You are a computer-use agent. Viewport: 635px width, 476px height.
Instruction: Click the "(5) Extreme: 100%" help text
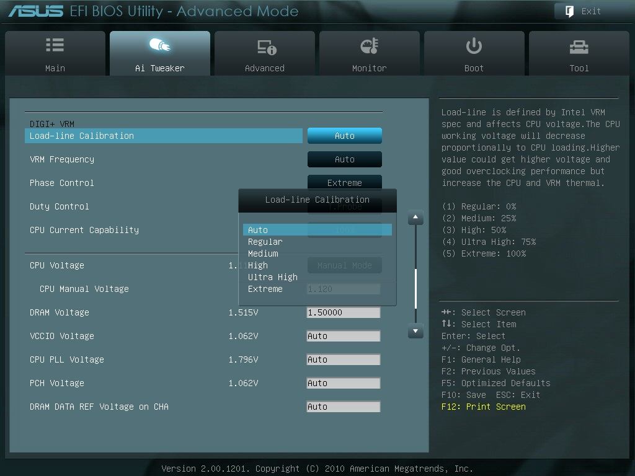coord(484,253)
